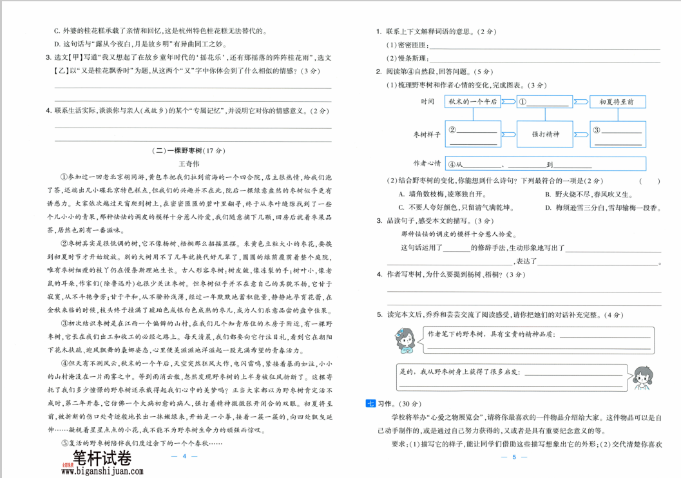Click the arrow between 强打精神 and box three
The image size is (681, 478).
point(580,134)
